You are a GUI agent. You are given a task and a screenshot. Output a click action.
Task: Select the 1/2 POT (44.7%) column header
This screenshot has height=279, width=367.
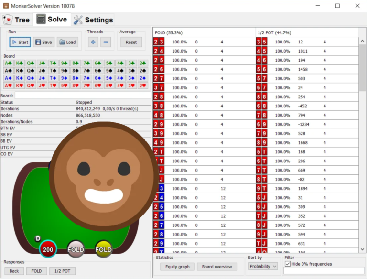307,33
